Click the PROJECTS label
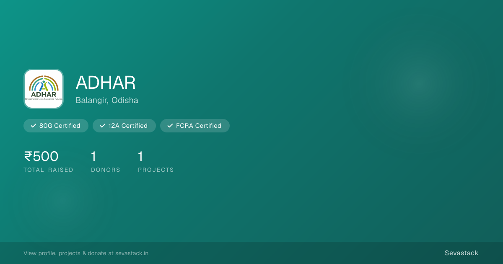 pos(156,170)
